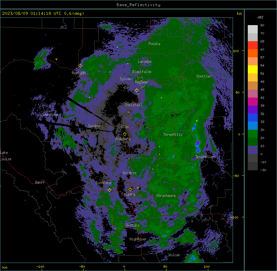277x271 pixels.
Task: Select the yellow diamond marker below Cochrane
Action: 109,190
